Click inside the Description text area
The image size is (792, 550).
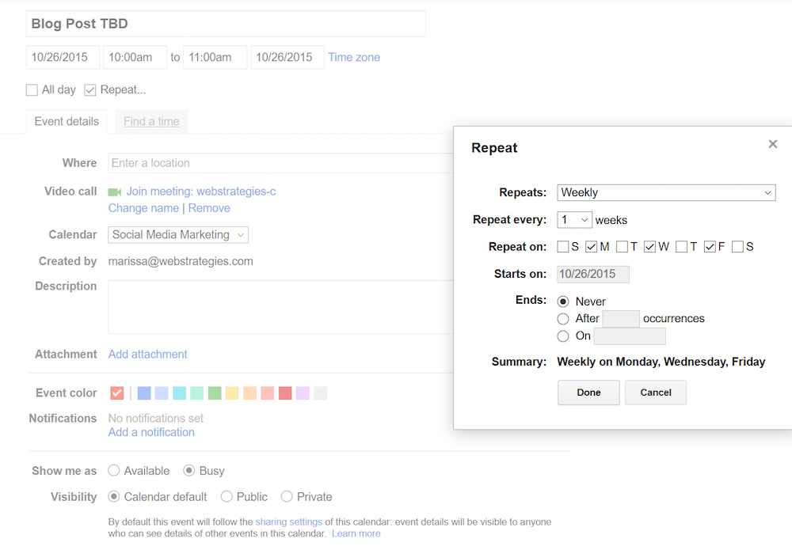281,307
